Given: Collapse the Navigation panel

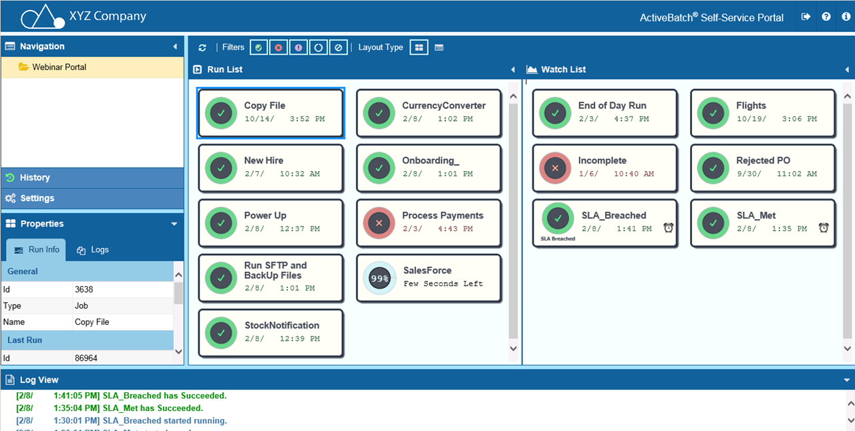Looking at the screenshot, I should 175,46.
